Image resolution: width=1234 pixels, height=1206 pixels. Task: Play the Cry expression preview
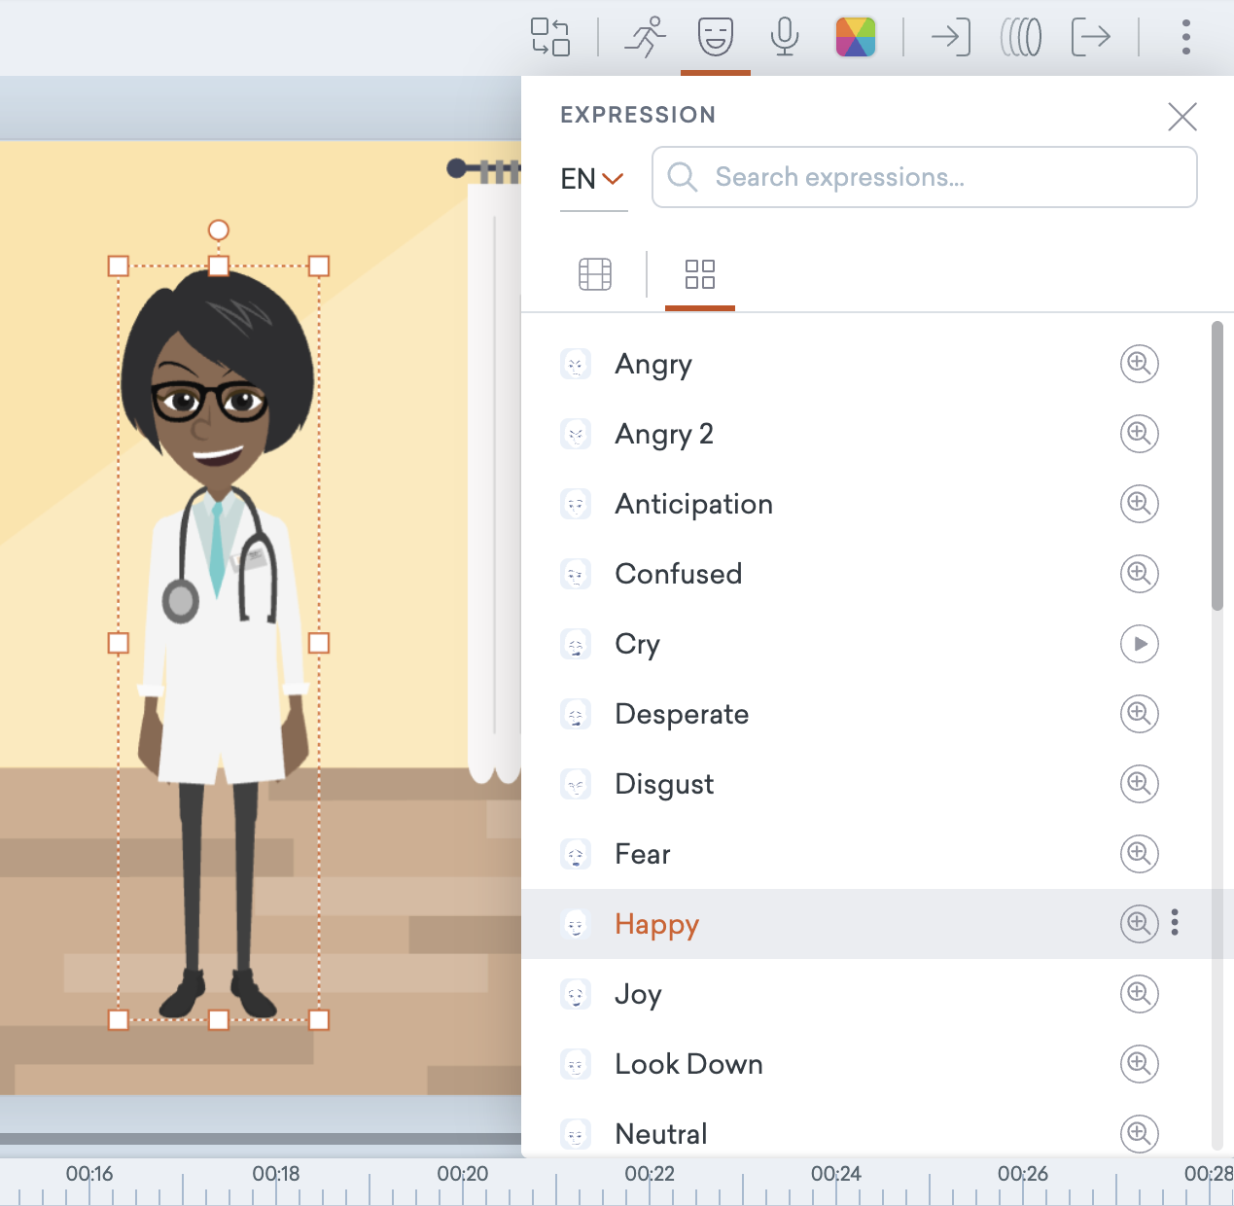1139,644
